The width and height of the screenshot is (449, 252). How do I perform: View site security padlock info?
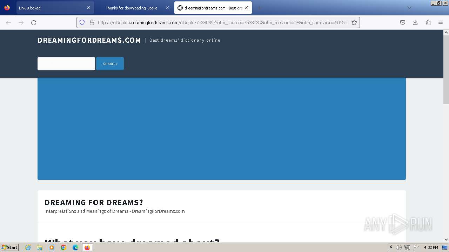click(x=92, y=22)
